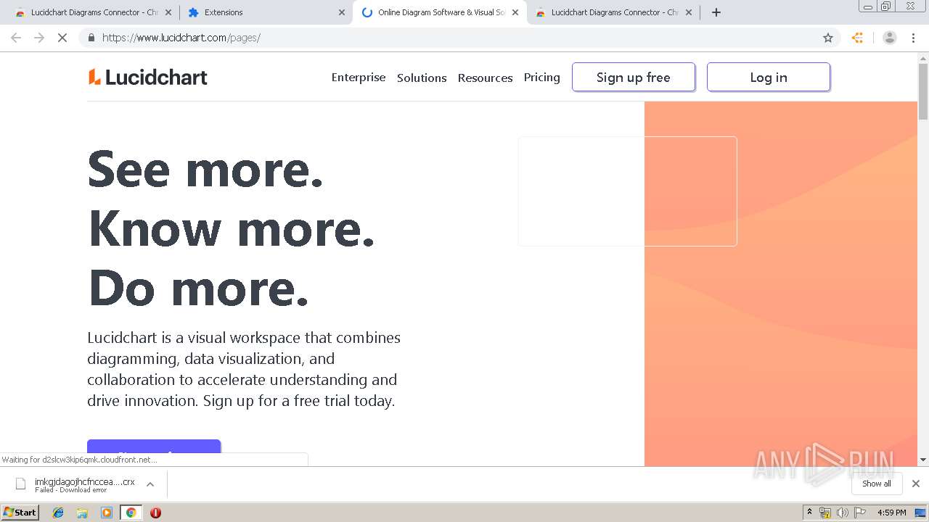The image size is (929, 522).
Task: Expand options for the failed .crx download
Action: tap(150, 484)
